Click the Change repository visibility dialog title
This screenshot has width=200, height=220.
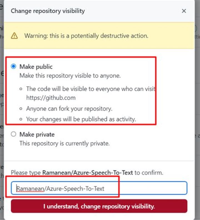(48, 11)
